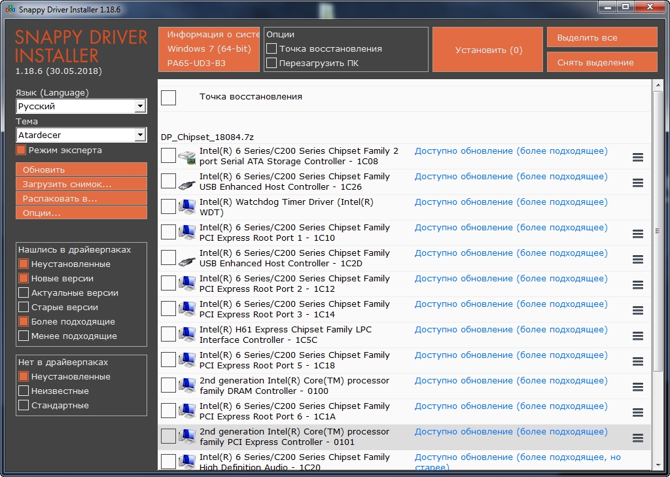Click the device icon beside Intel Watchdog Timer Driver

click(x=186, y=207)
